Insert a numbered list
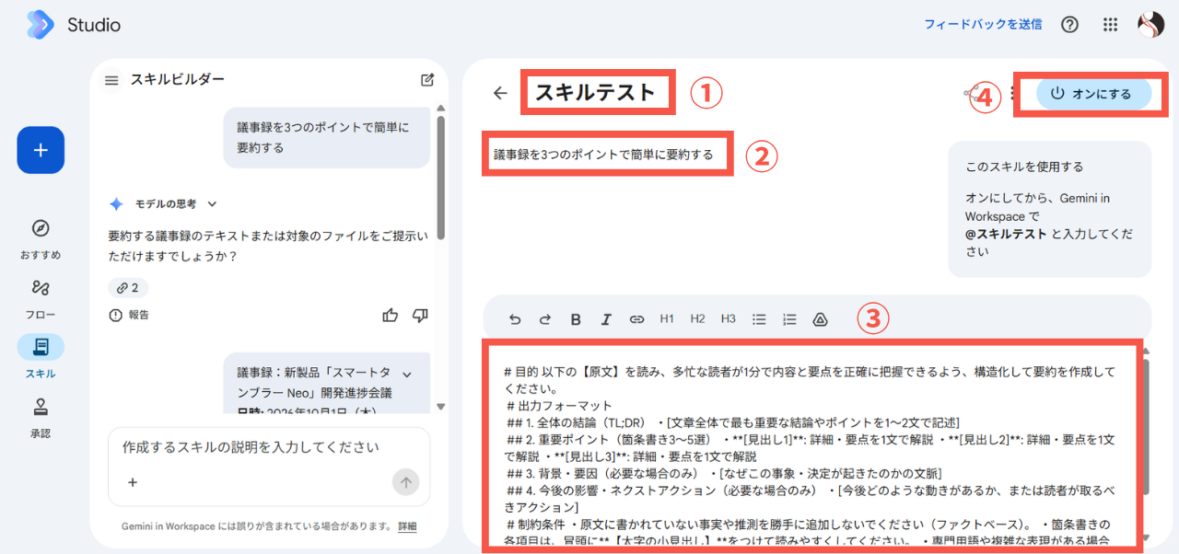Screen dimensions: 1179x554 pyautogui.click(x=789, y=319)
